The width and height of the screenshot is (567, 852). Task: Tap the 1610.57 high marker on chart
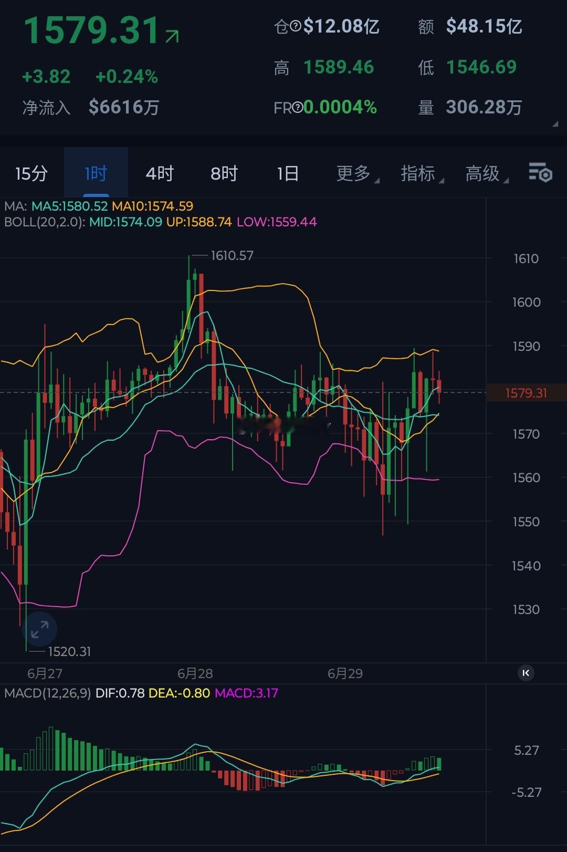click(232, 255)
